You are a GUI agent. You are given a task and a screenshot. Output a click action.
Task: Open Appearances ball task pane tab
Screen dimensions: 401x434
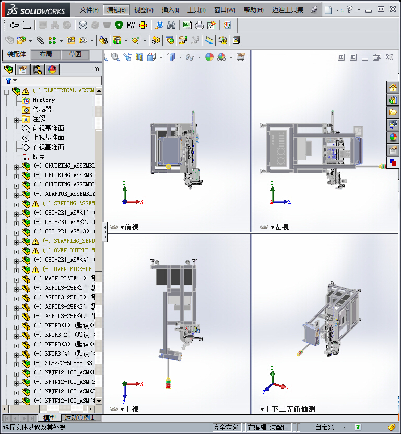coord(393,137)
